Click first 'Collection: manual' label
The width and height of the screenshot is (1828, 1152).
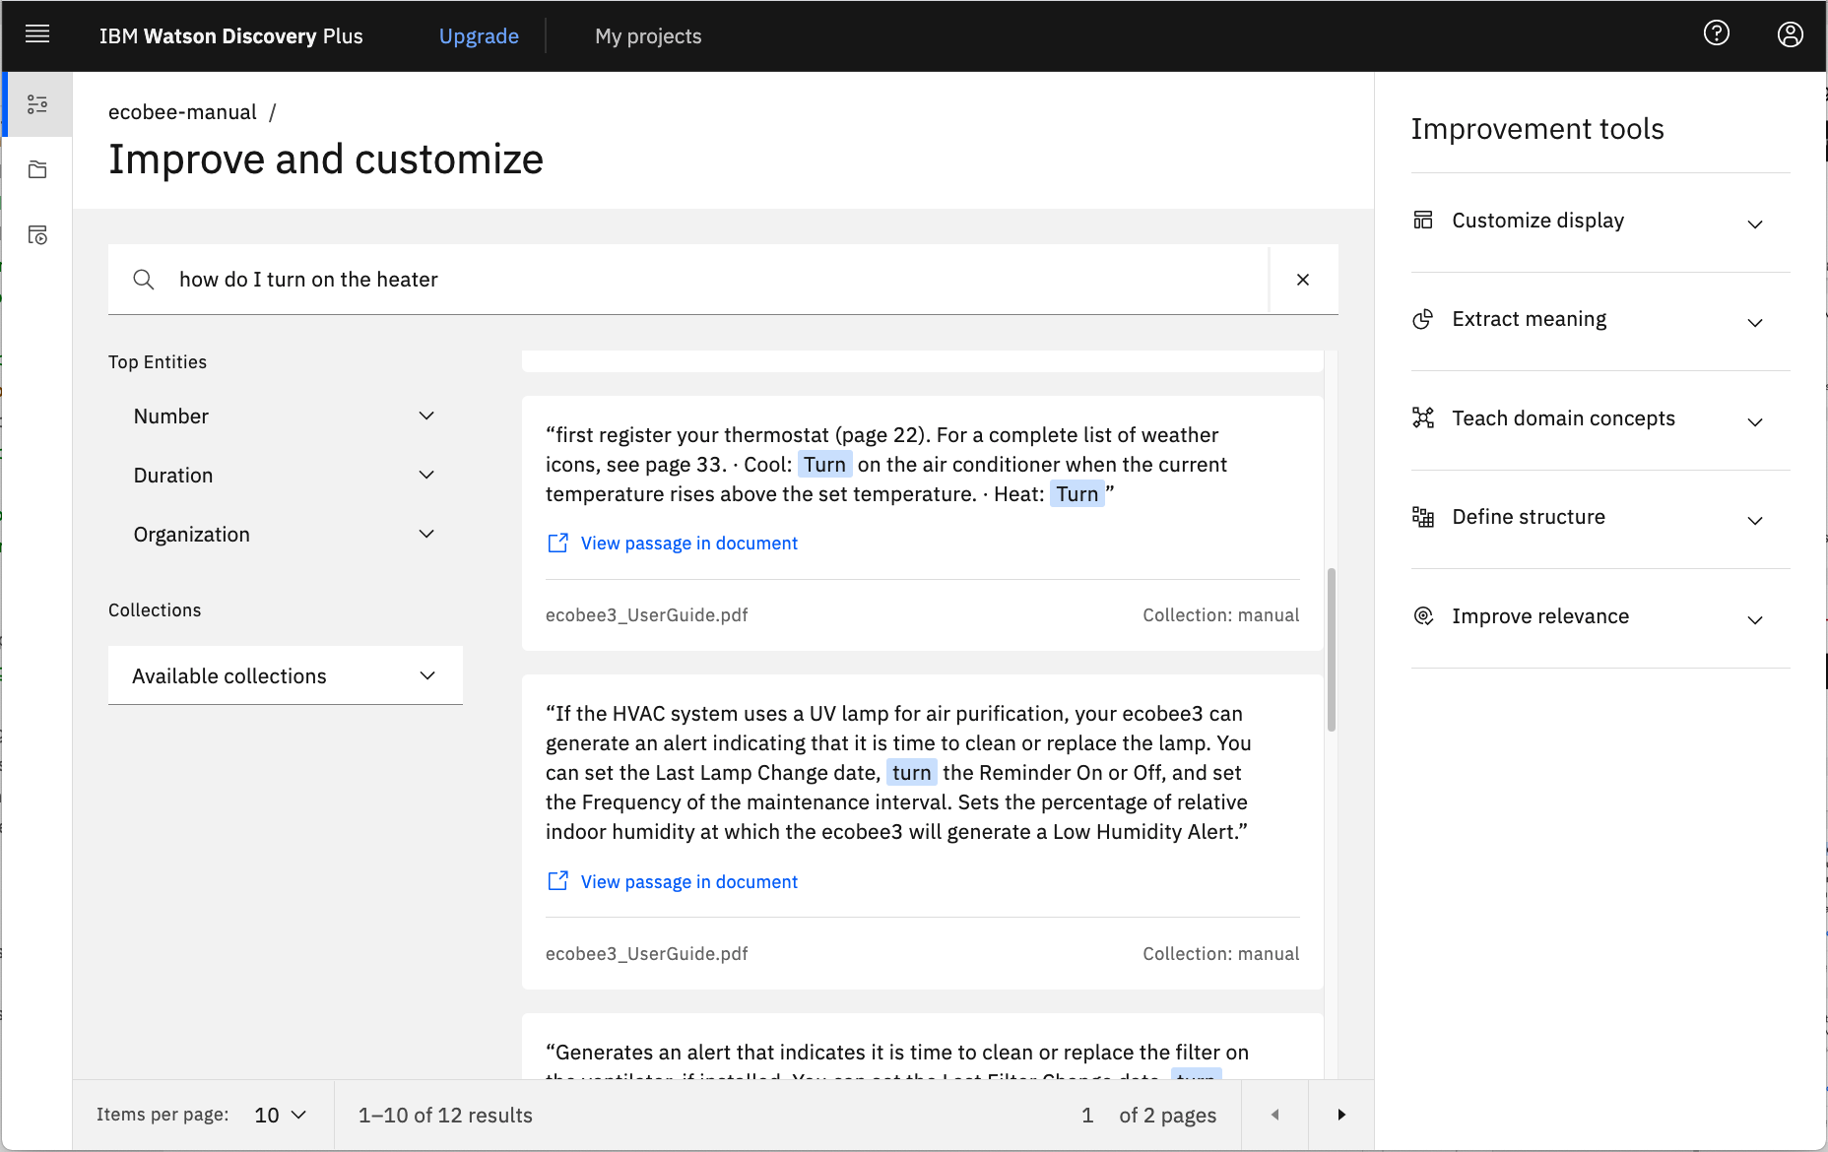pyautogui.click(x=1221, y=615)
